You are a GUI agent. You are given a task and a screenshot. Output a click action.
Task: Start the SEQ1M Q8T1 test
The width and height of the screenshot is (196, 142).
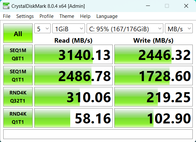click(18, 54)
